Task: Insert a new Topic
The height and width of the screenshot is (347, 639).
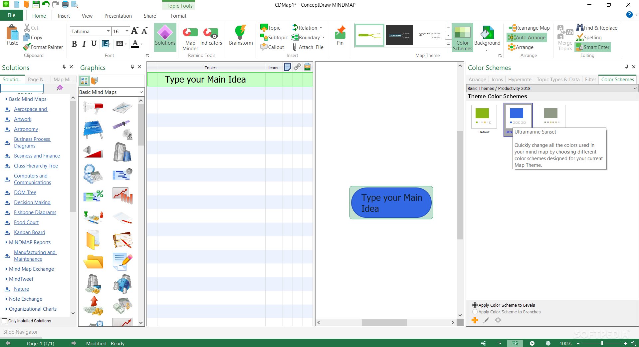Action: 271,28
